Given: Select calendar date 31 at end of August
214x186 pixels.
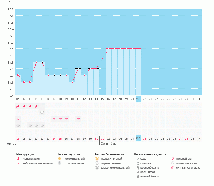Looking at the screenshot, I should [x=96, y=138].
